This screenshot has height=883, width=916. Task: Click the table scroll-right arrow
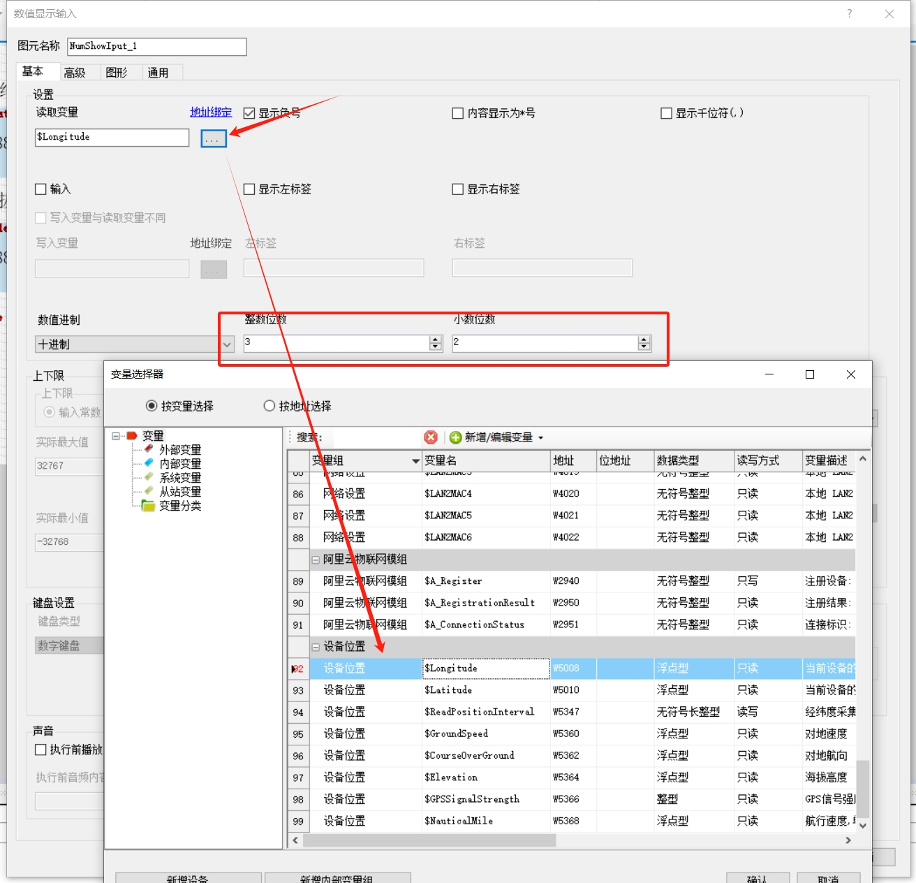point(848,840)
